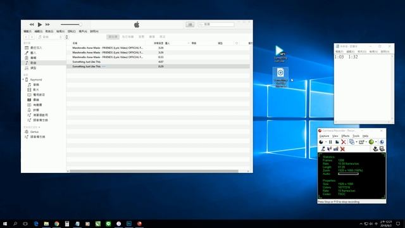Open Chrome from the taskbar
The width and height of the screenshot is (405, 228).
[x=56, y=224]
